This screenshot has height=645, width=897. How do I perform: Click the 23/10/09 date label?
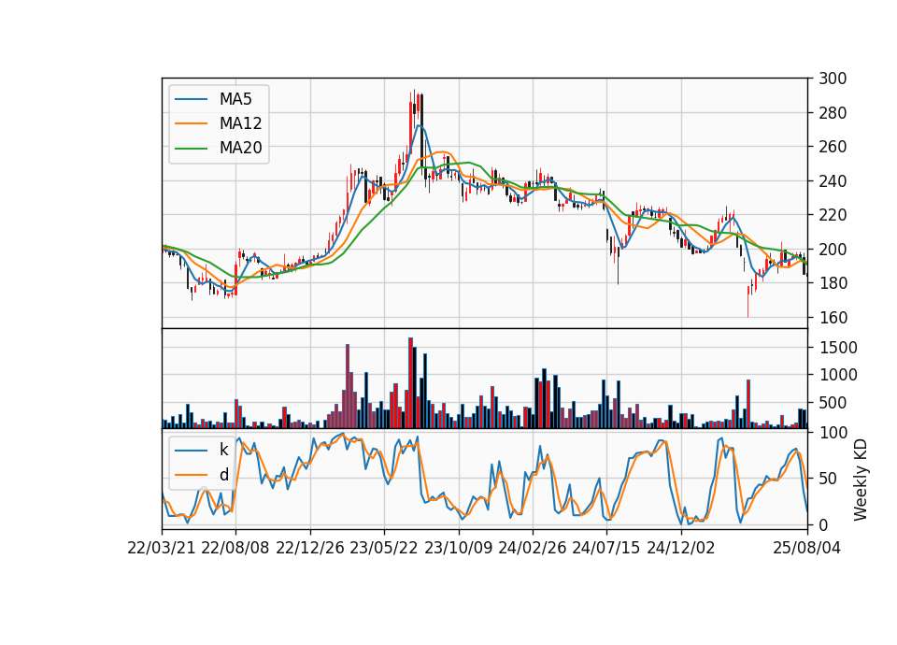pyautogui.click(x=458, y=548)
